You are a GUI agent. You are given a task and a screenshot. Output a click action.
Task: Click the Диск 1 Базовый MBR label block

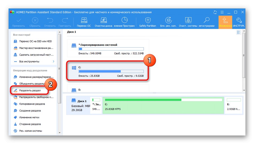point(79,105)
